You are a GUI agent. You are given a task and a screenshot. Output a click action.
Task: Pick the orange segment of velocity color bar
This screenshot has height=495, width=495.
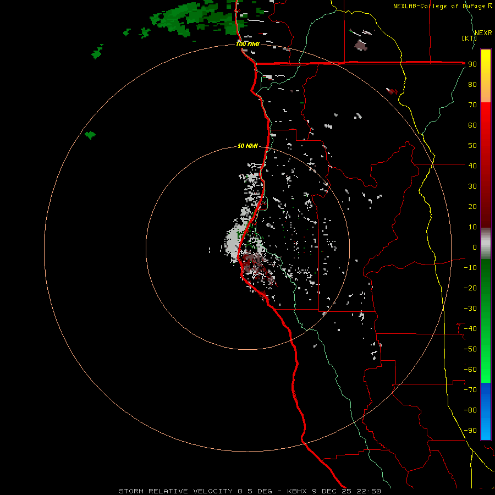[486, 91]
